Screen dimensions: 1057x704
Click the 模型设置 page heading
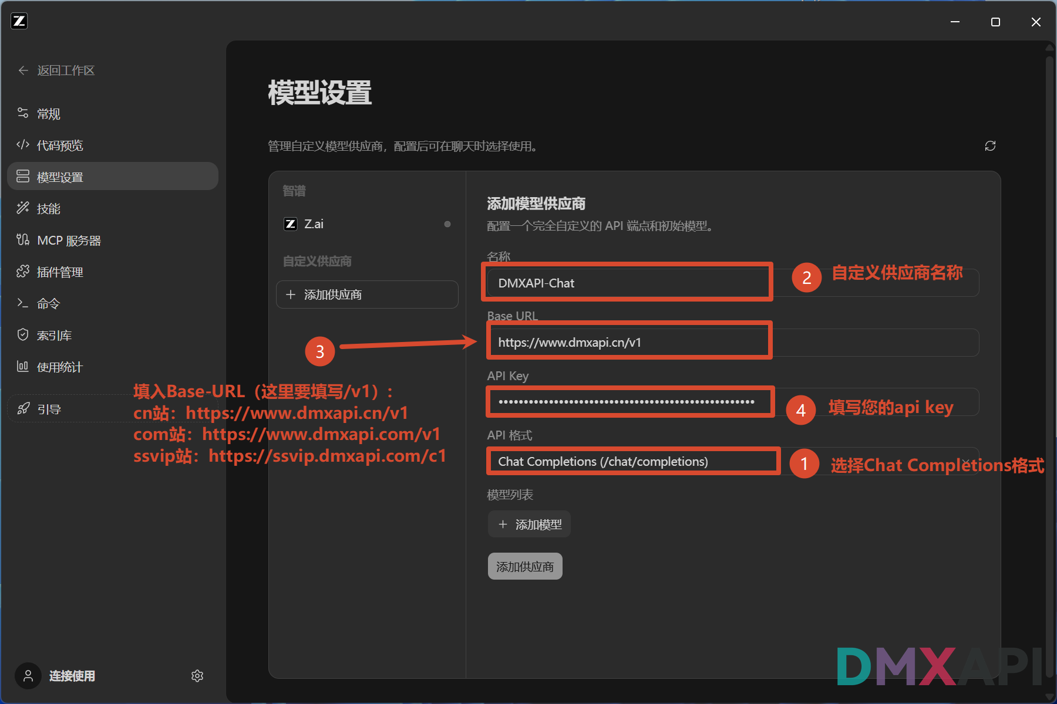pos(320,93)
